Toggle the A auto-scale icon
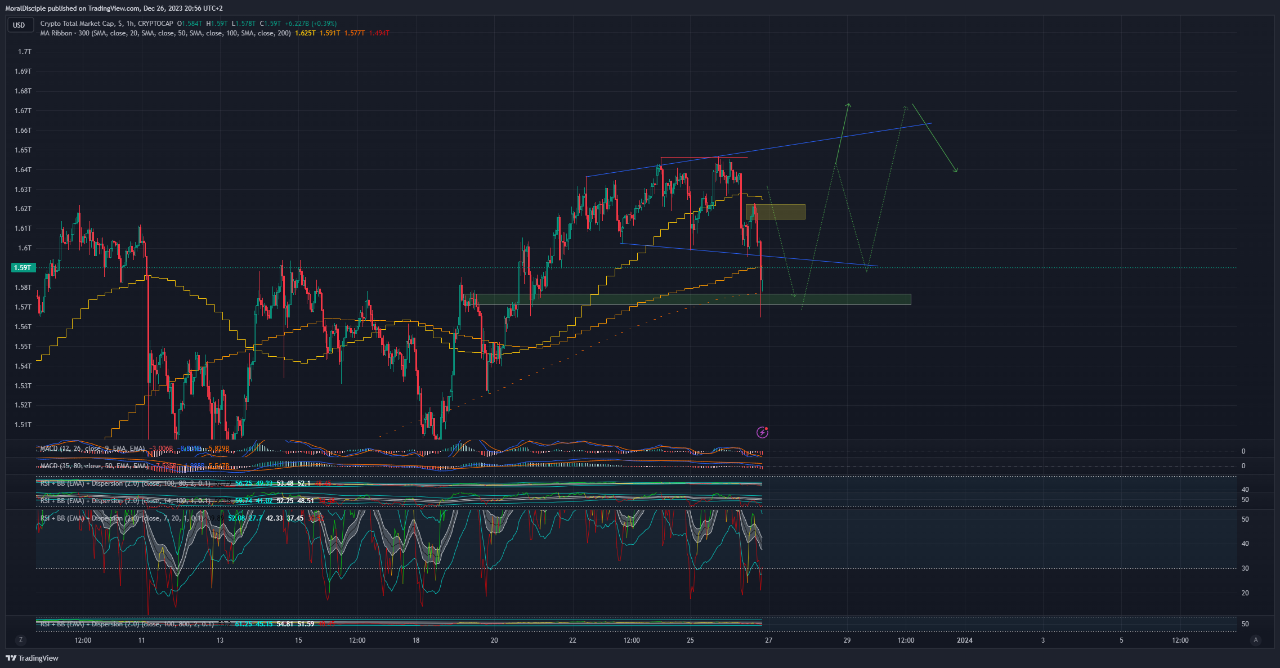The image size is (1280, 668). tap(1256, 640)
